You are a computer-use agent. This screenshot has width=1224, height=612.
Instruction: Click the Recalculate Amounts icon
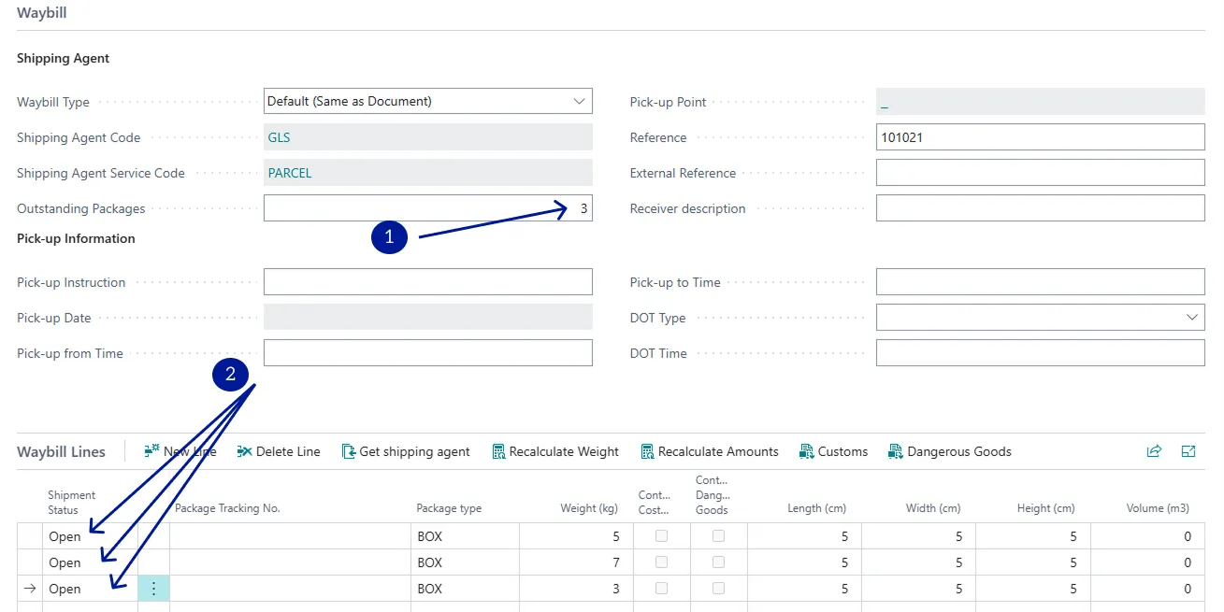click(647, 451)
